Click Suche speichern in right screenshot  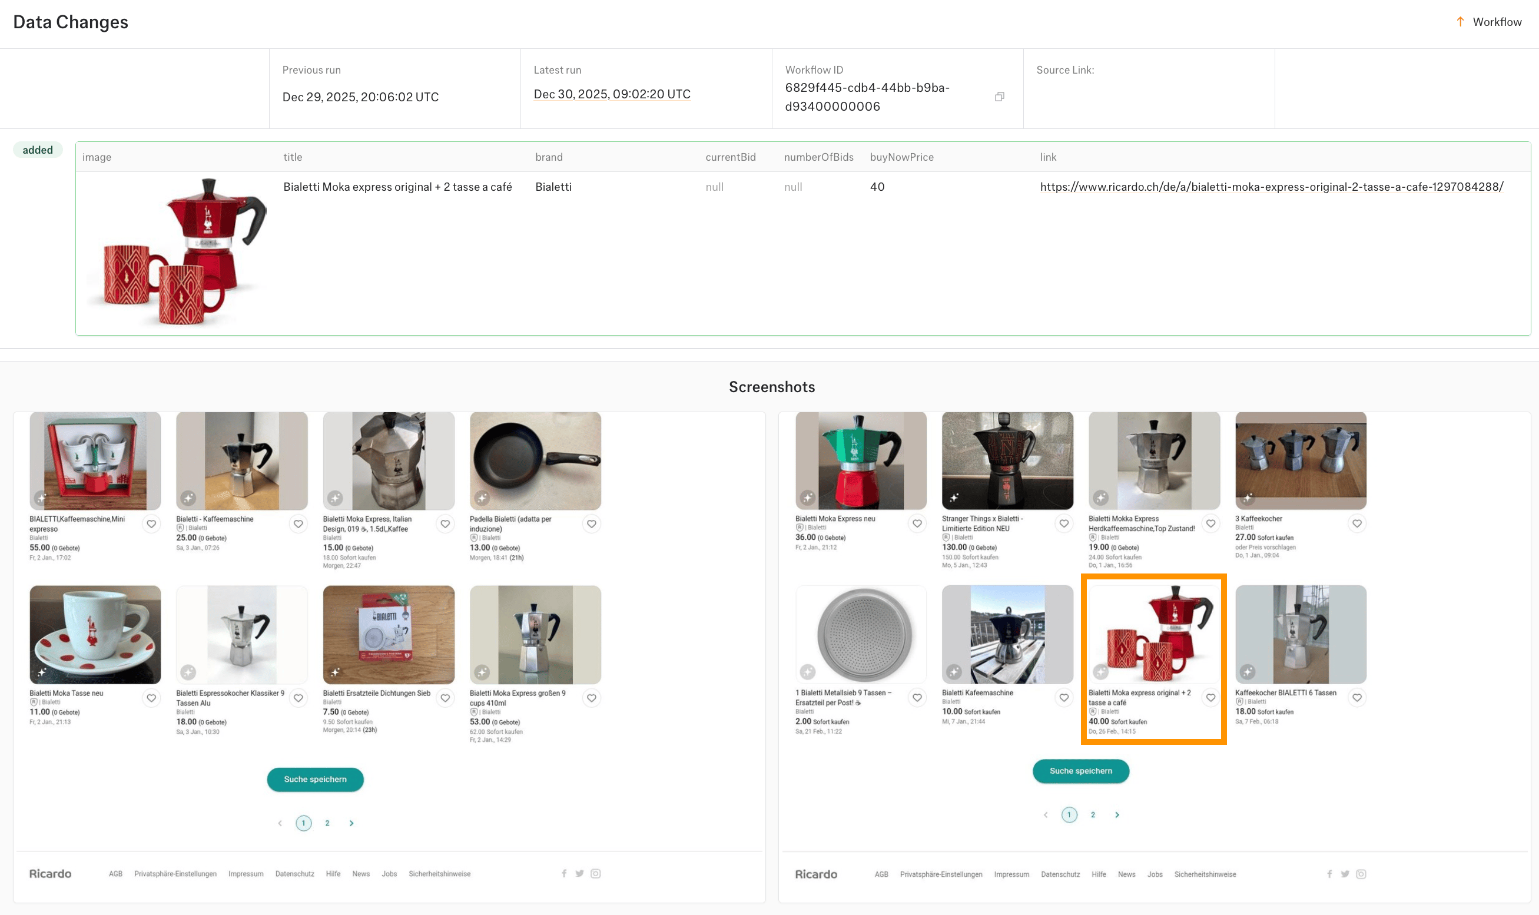coord(1080,771)
